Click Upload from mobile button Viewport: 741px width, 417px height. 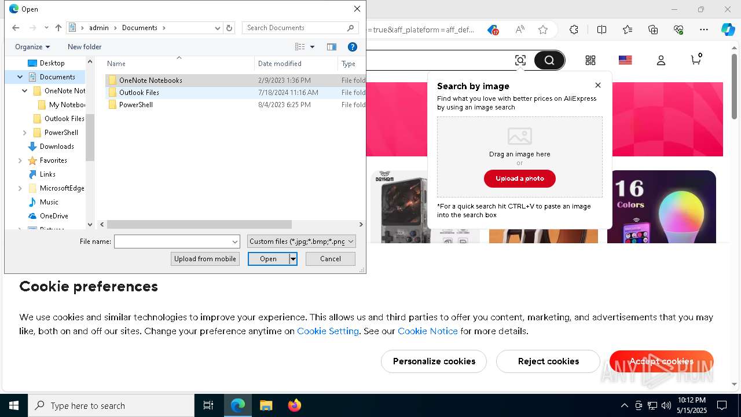[x=205, y=259]
